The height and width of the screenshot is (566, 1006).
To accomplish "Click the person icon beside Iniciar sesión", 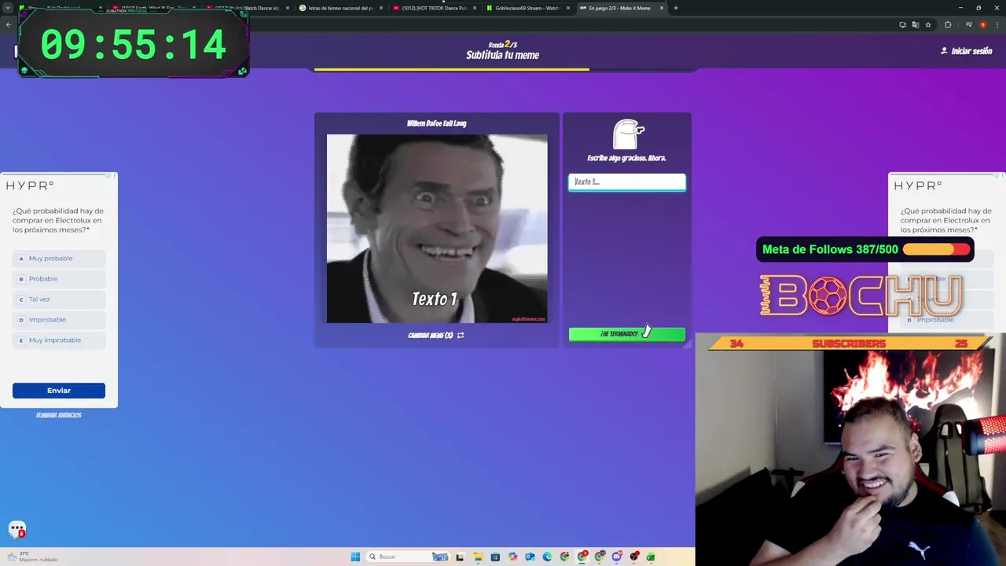I will [944, 50].
